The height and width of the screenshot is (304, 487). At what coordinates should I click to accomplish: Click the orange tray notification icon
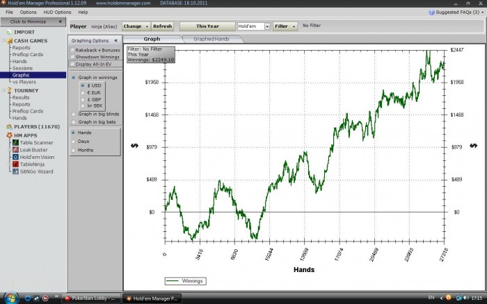449,298
